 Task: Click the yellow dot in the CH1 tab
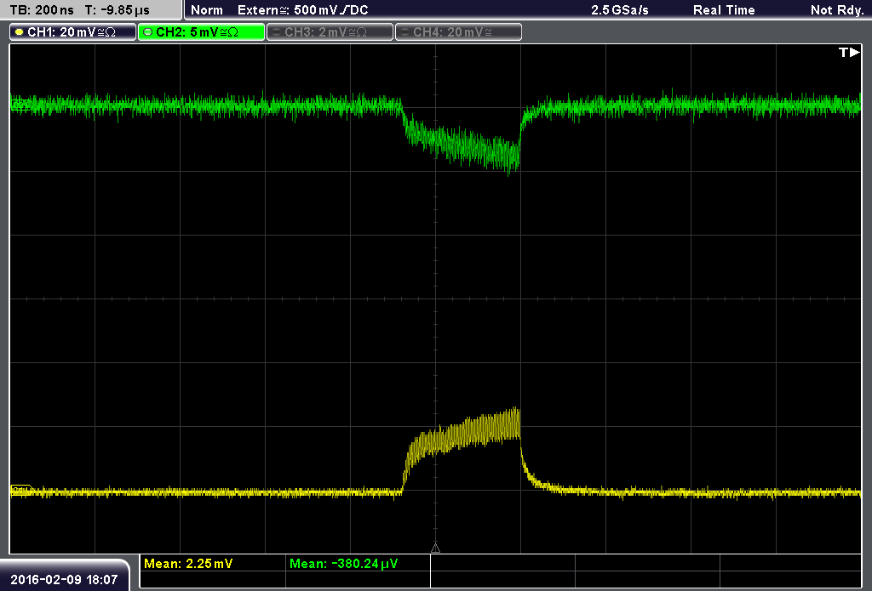19,32
